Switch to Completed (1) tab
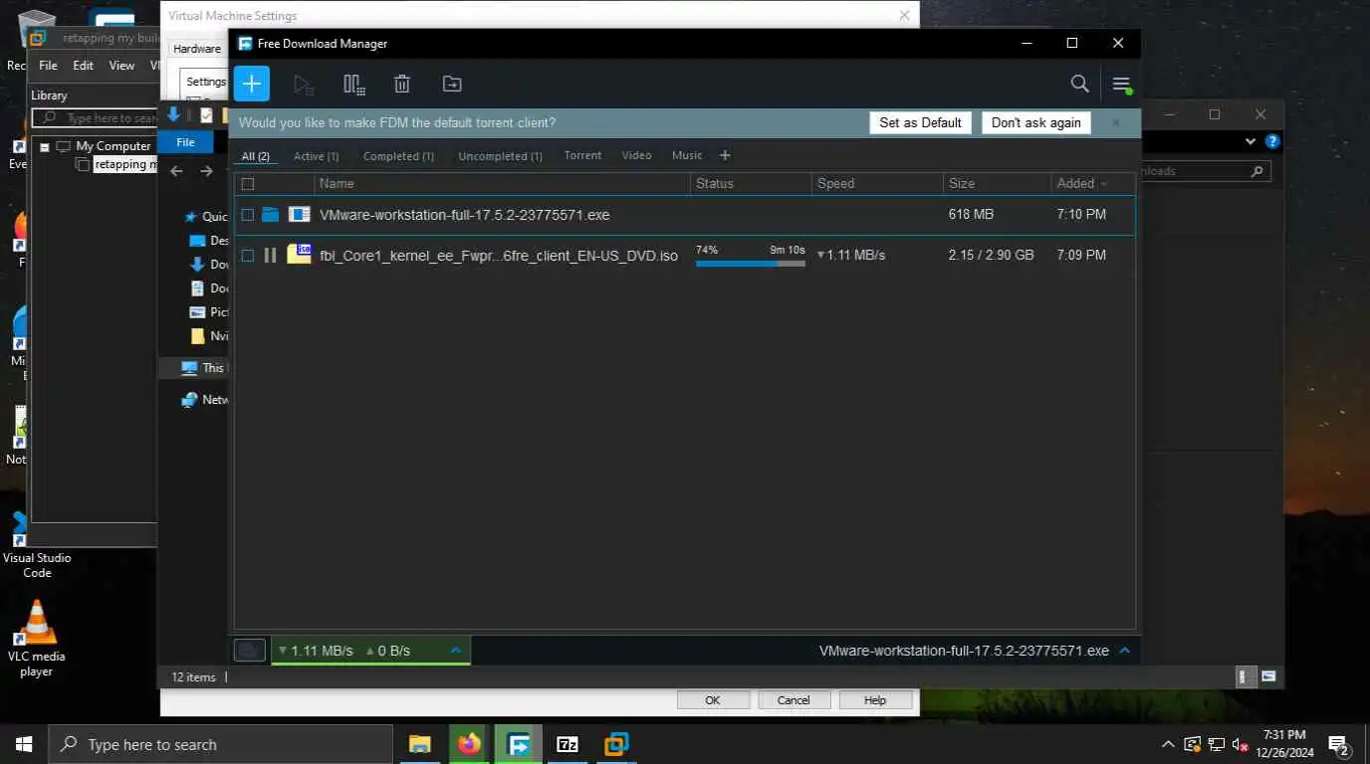 point(398,156)
